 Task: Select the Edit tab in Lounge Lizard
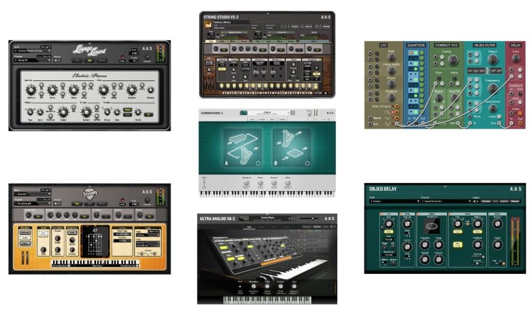89,61
